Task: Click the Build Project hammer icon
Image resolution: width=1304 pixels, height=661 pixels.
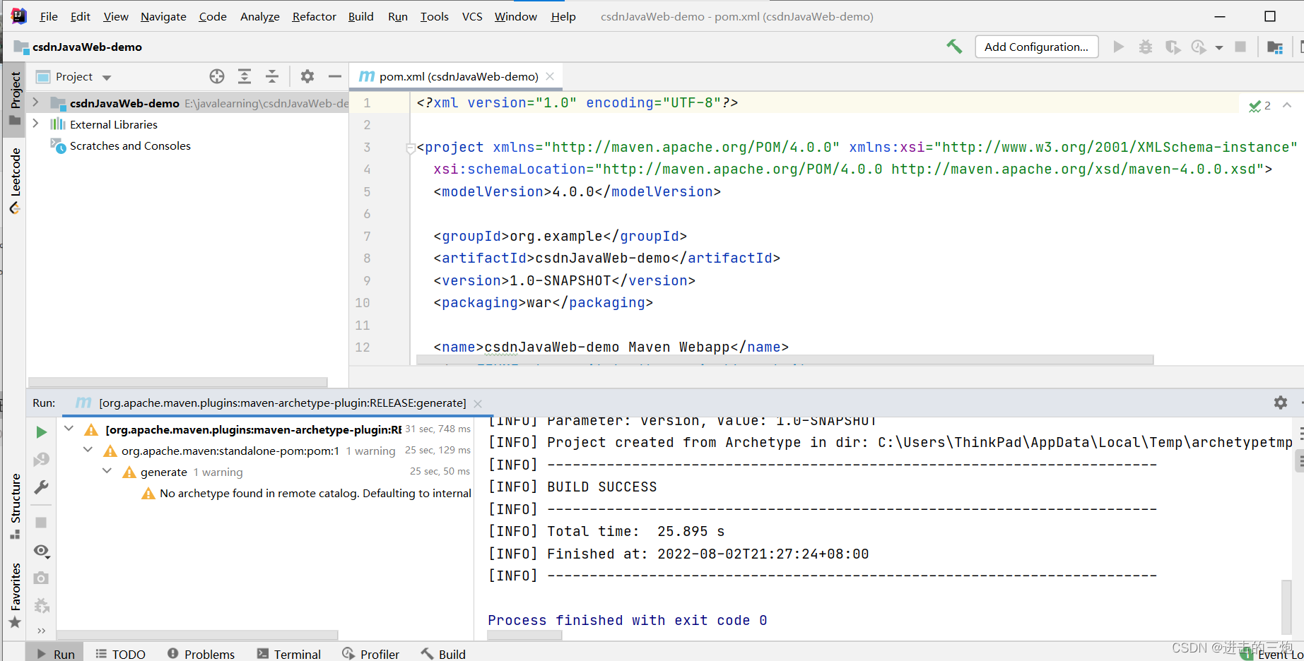Action: (x=954, y=47)
